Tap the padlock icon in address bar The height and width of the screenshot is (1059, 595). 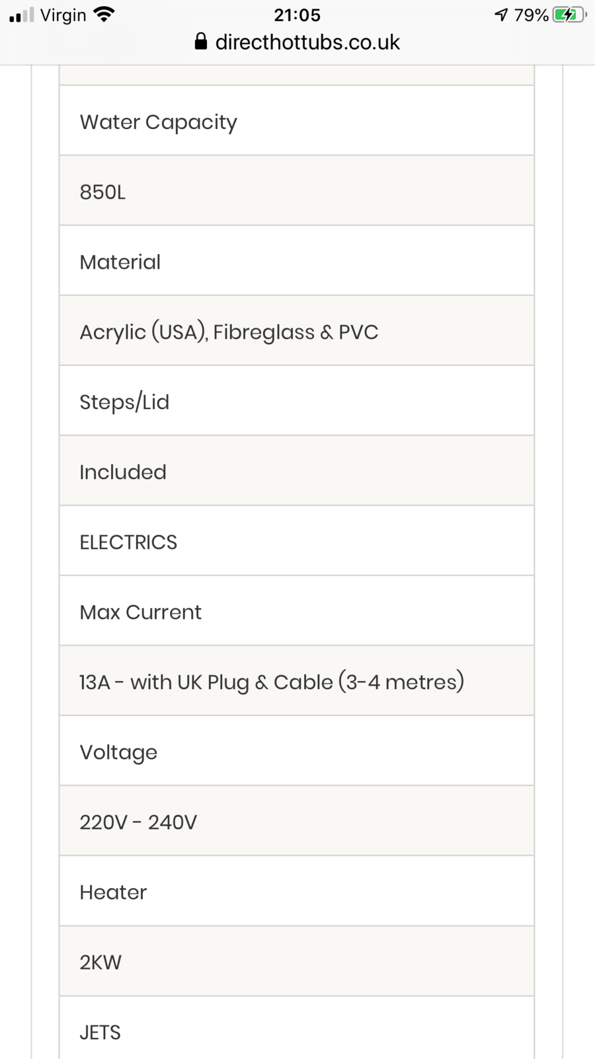201,42
